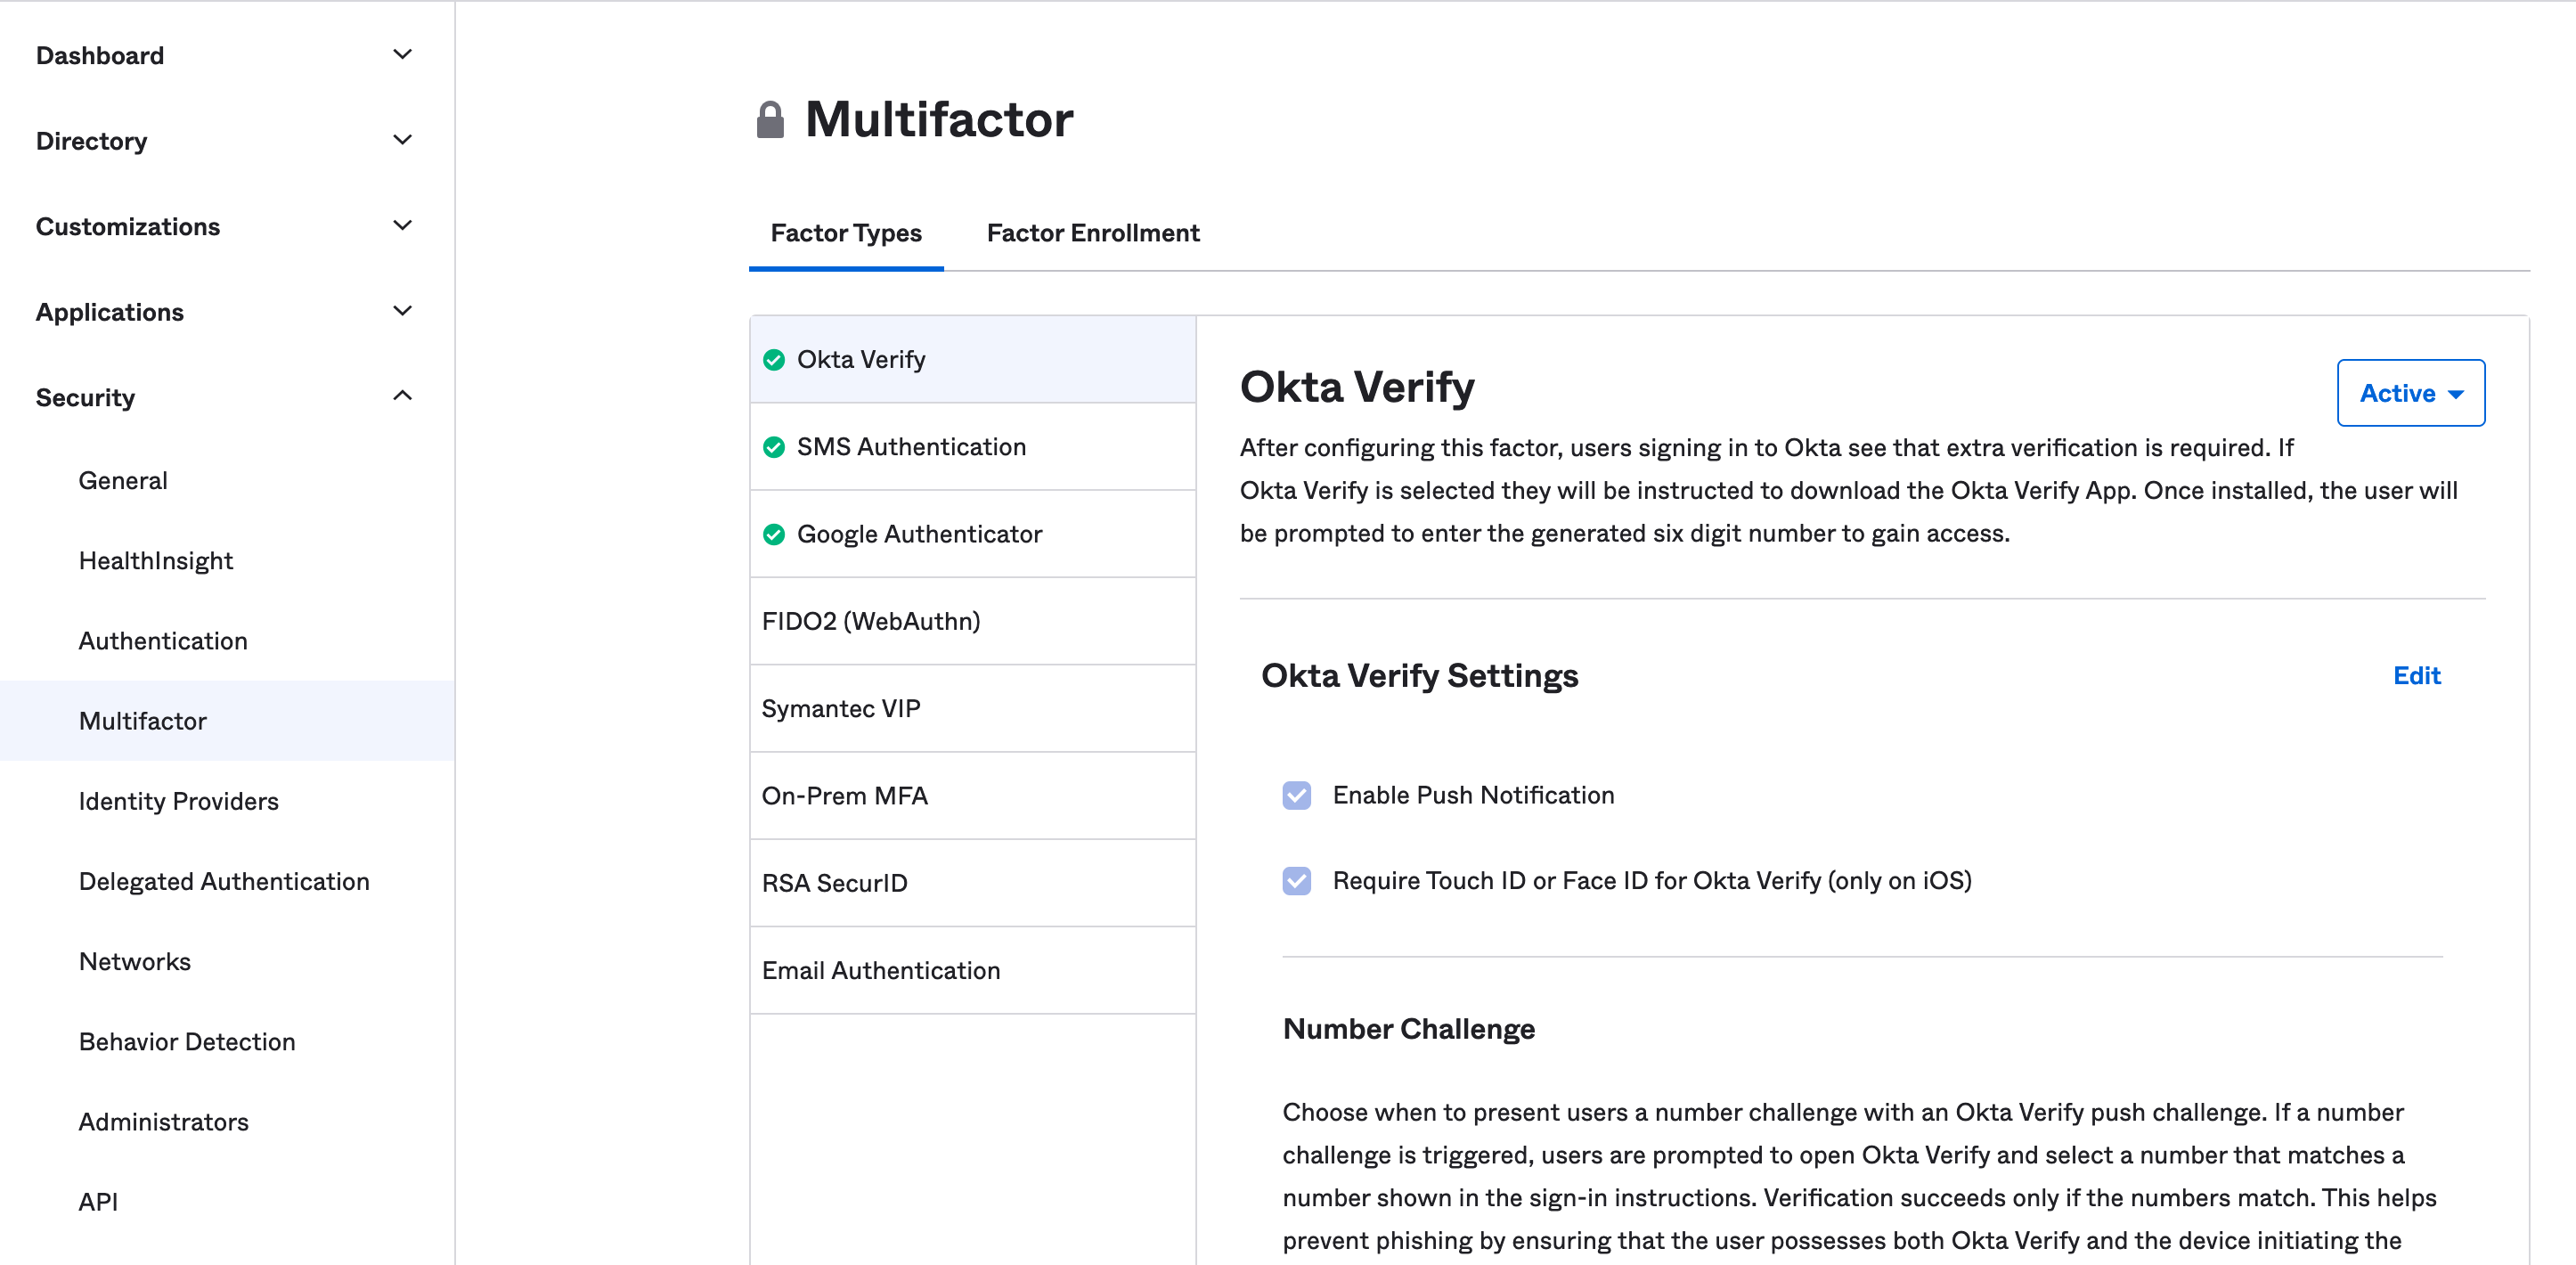Click the lock icon beside Multifactor title
The image size is (2576, 1265).
click(770, 120)
